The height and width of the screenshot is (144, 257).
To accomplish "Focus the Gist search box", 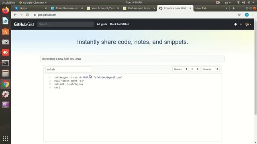I will pyautogui.click(x=65, y=24).
